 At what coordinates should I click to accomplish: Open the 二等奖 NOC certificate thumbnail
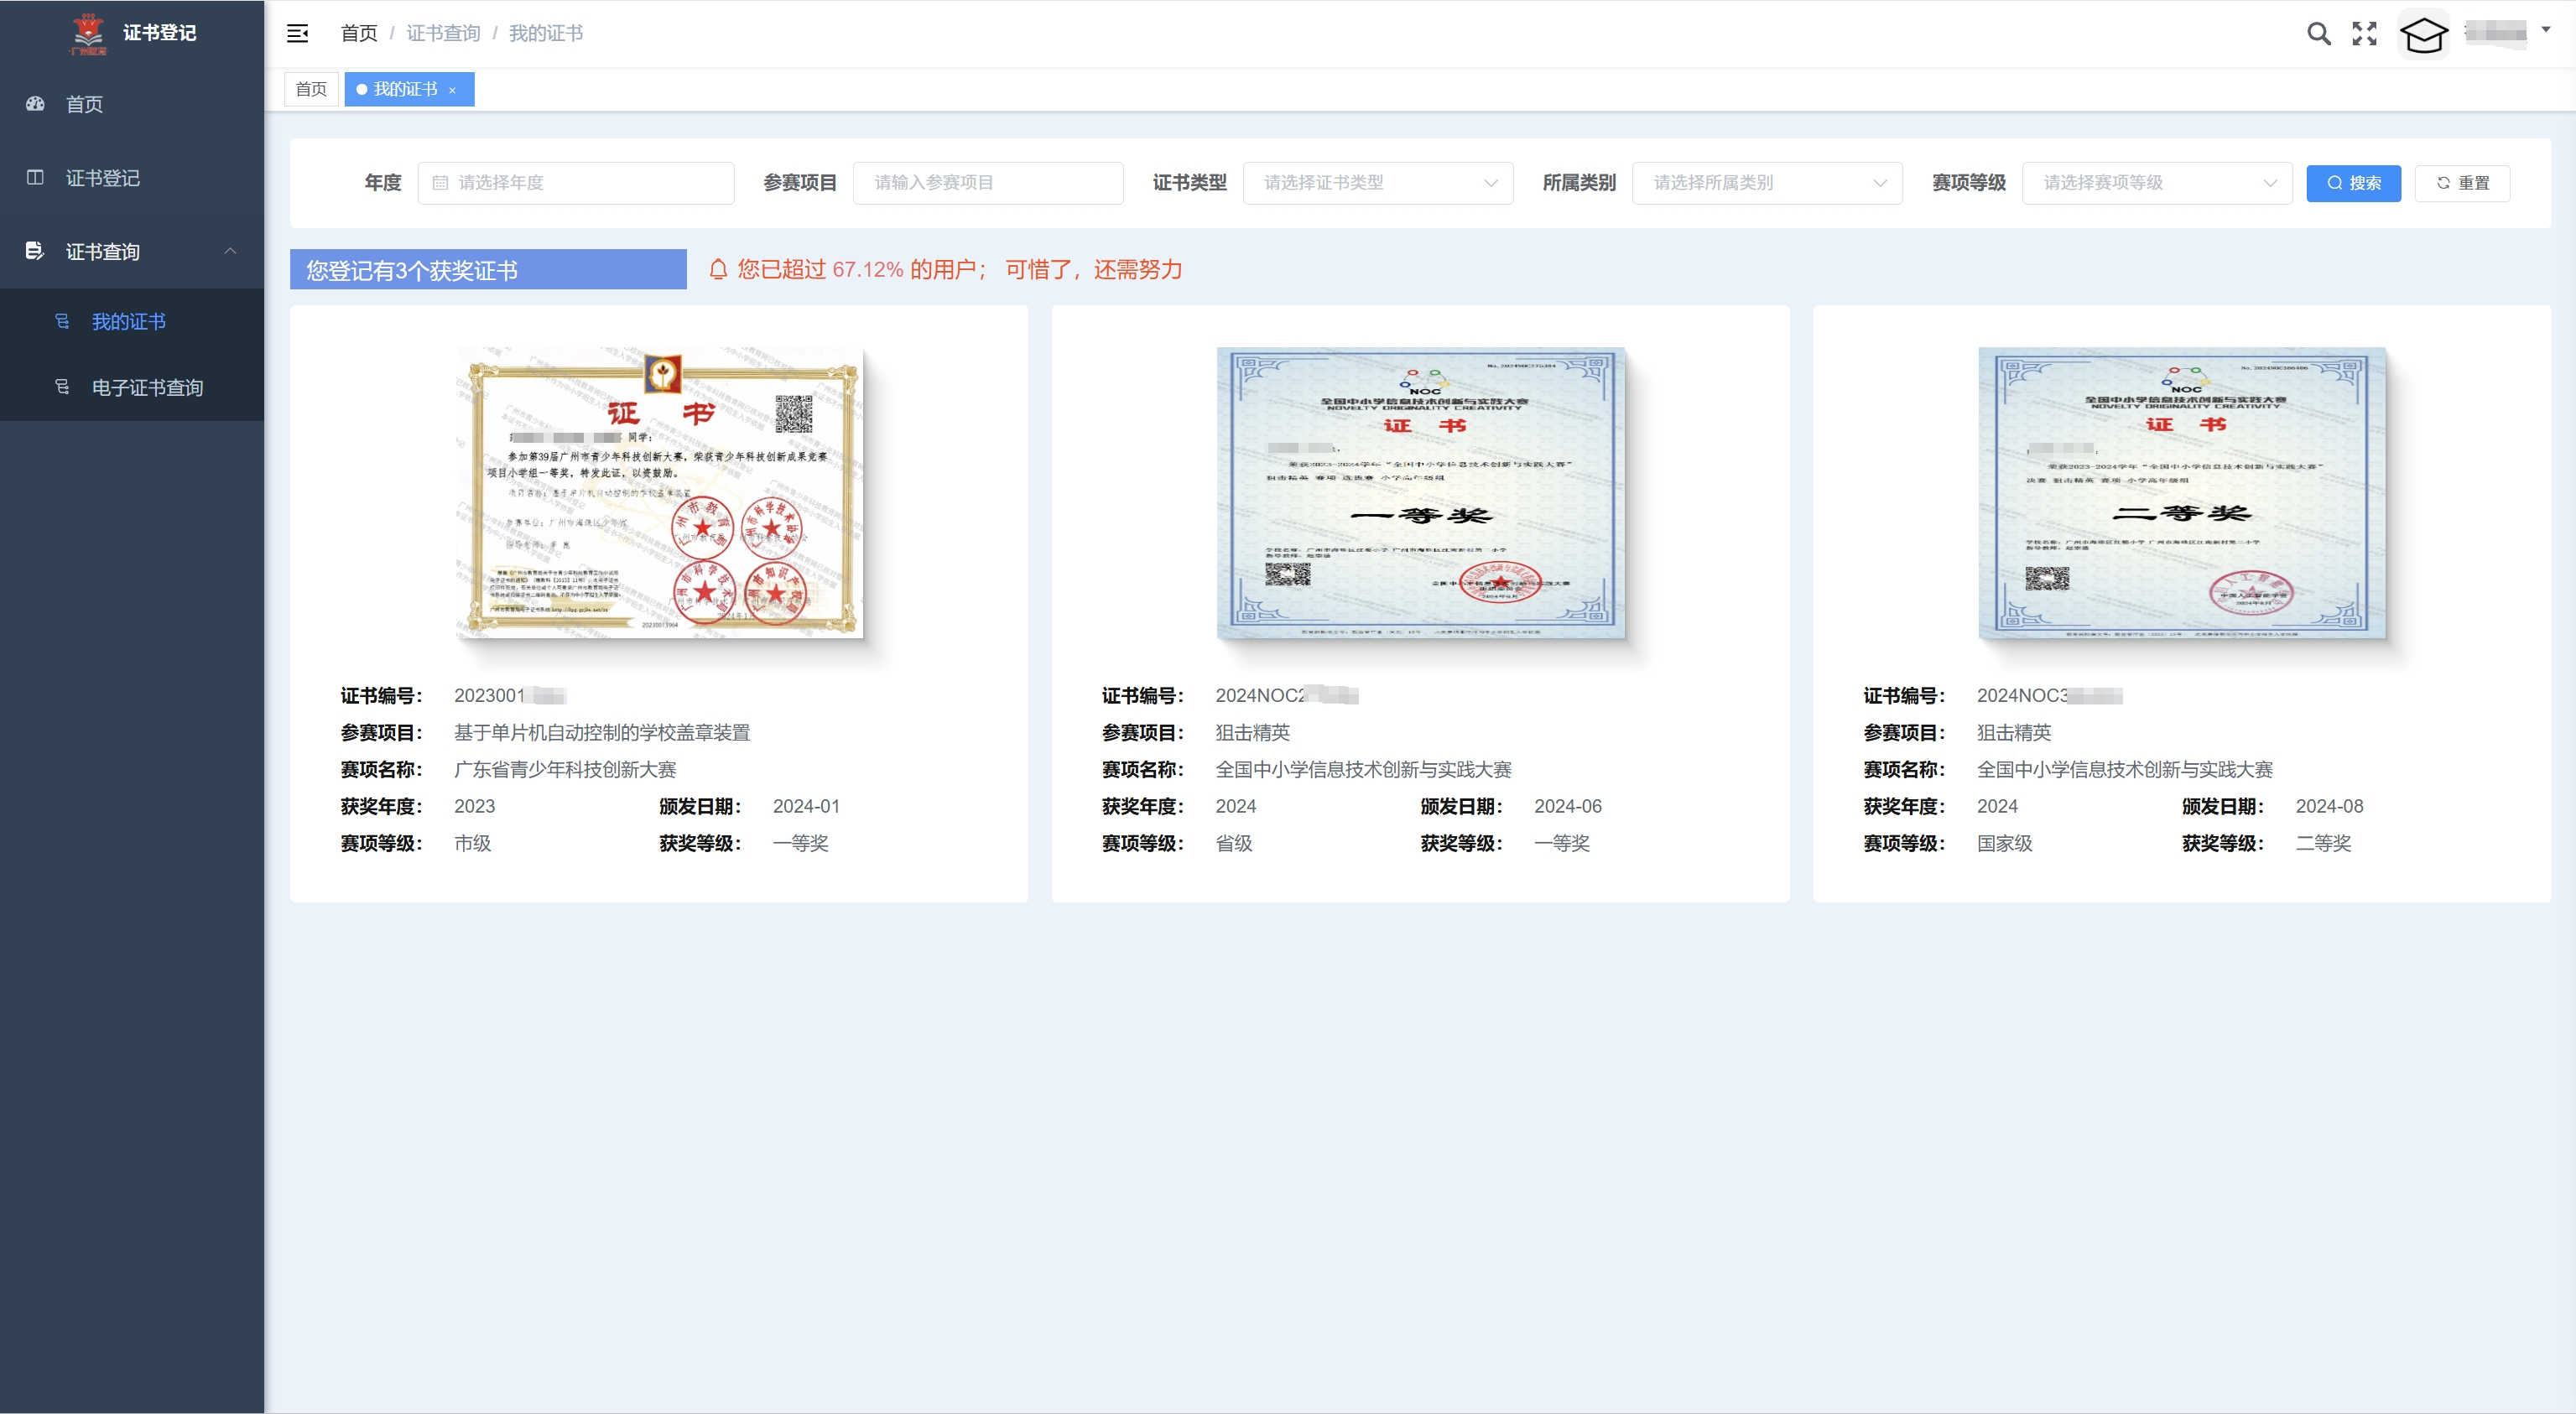[x=2181, y=493]
